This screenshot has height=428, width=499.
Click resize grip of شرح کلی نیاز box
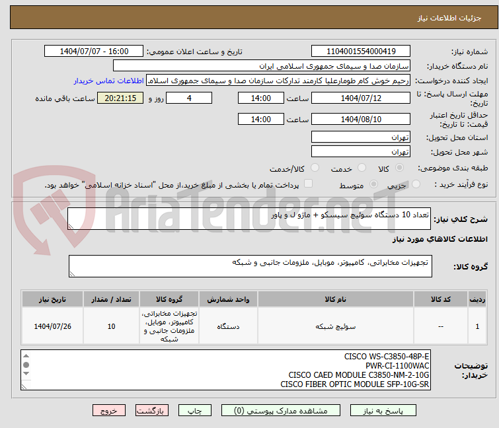click(71, 226)
